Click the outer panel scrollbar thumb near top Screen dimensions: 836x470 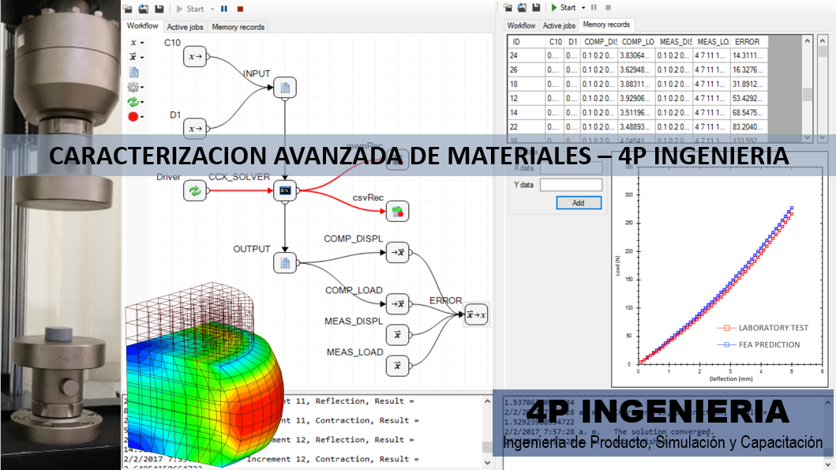(x=823, y=51)
